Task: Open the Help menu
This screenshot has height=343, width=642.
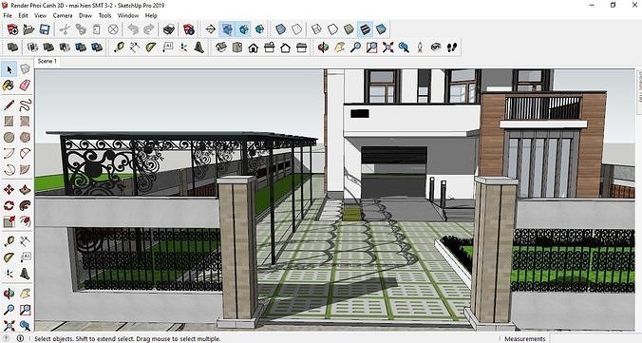Action: point(151,15)
